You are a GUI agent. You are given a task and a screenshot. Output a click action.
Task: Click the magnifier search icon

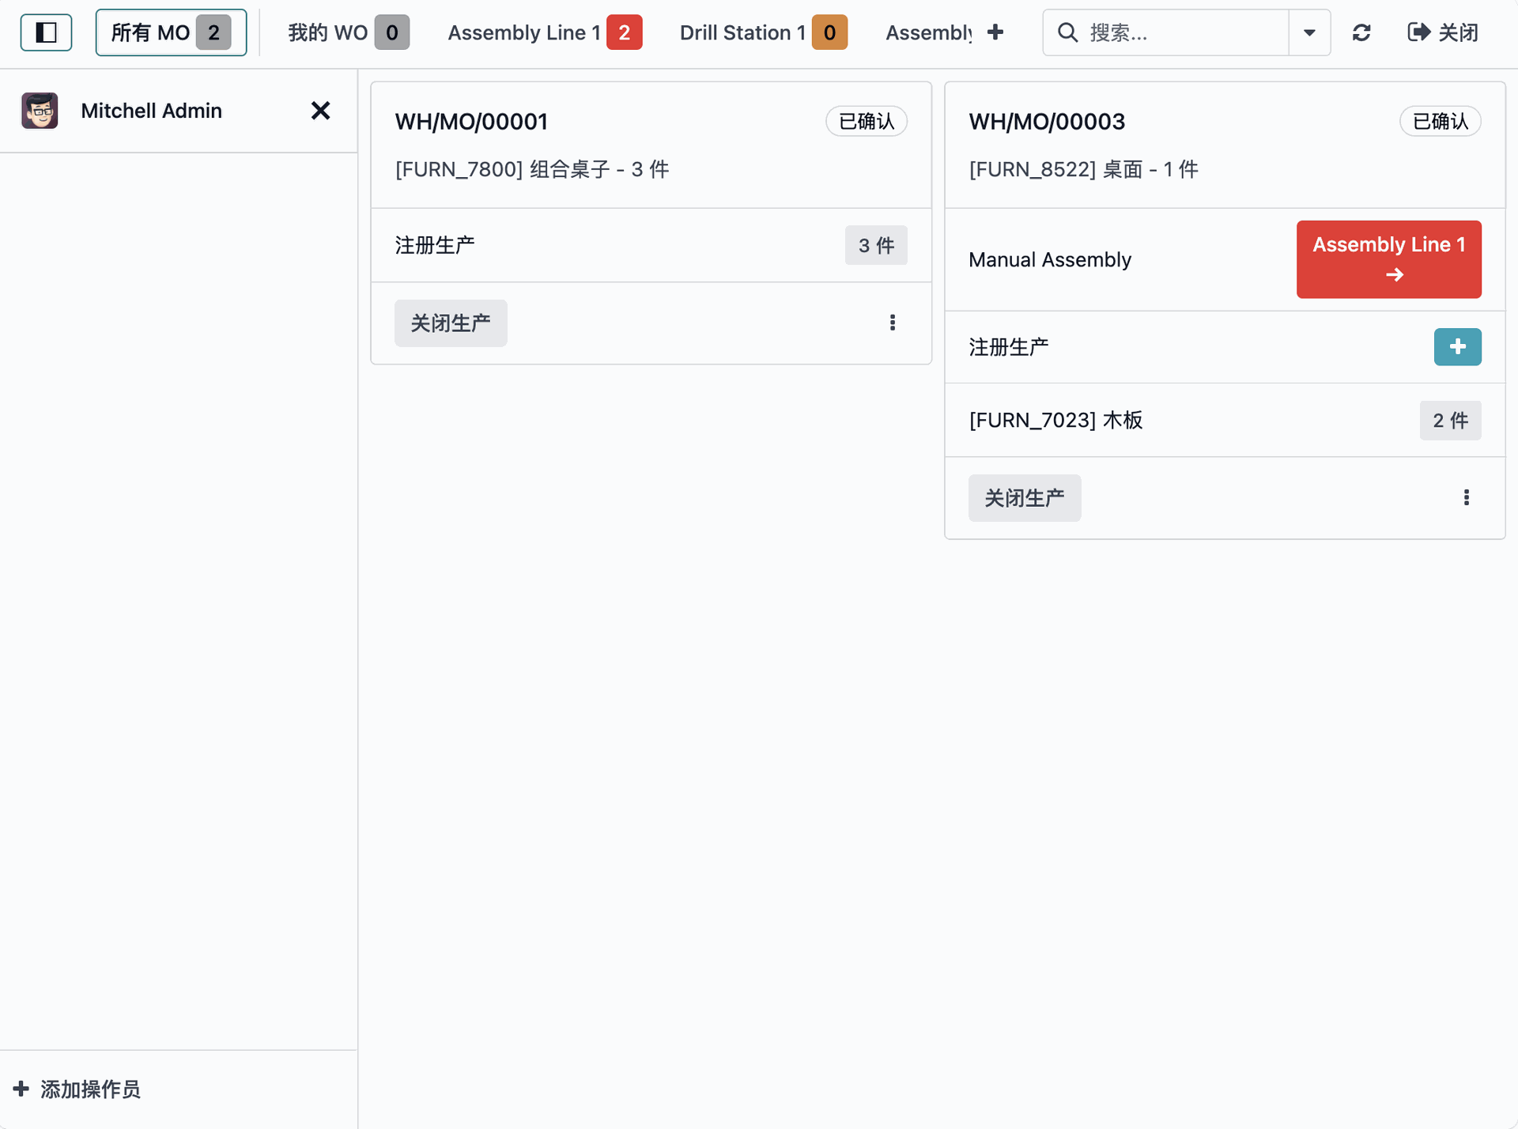[x=1067, y=32]
